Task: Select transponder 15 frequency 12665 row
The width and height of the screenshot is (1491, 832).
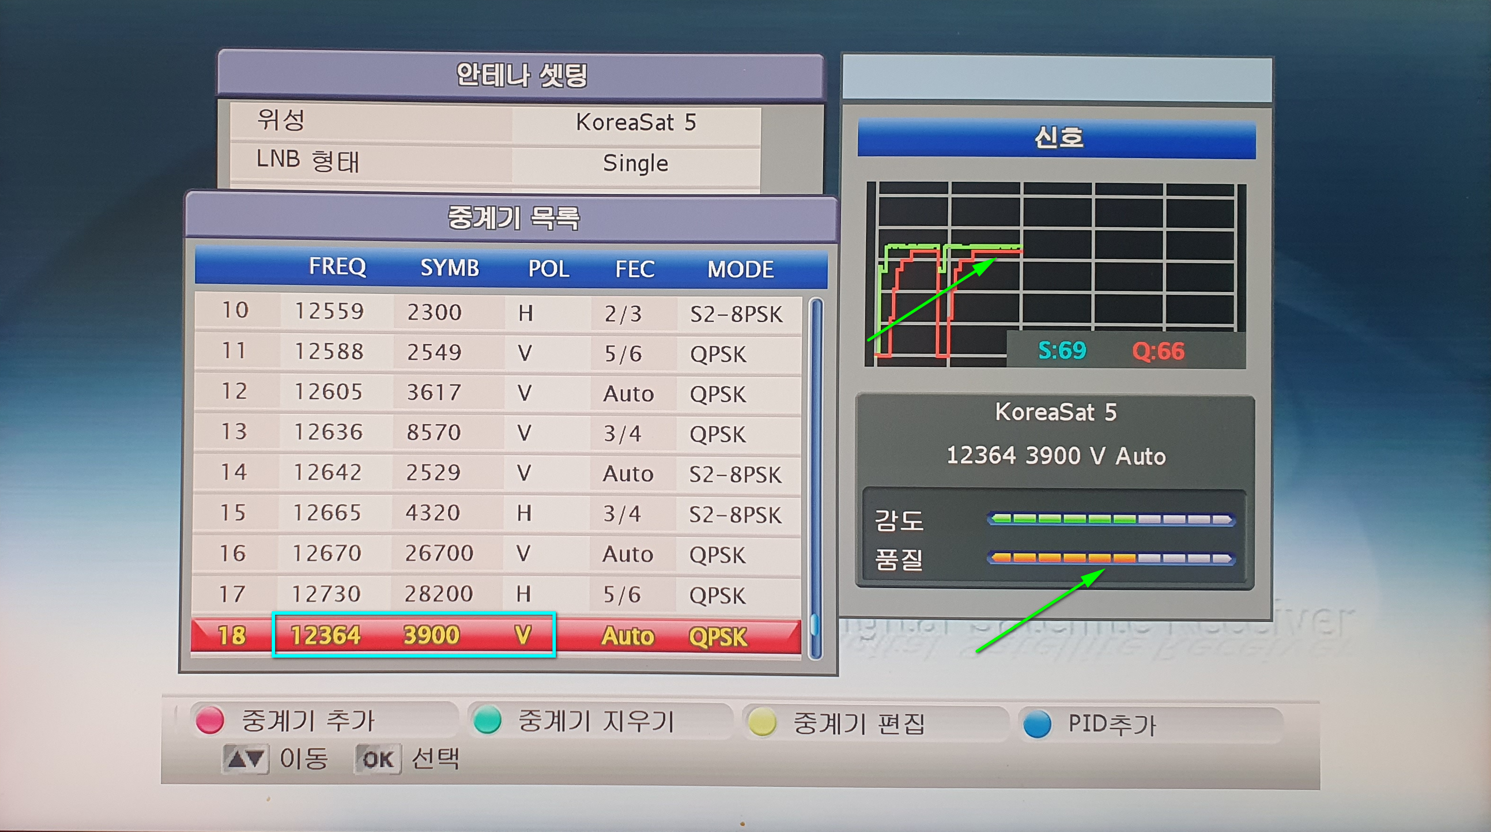Action: pos(327,513)
